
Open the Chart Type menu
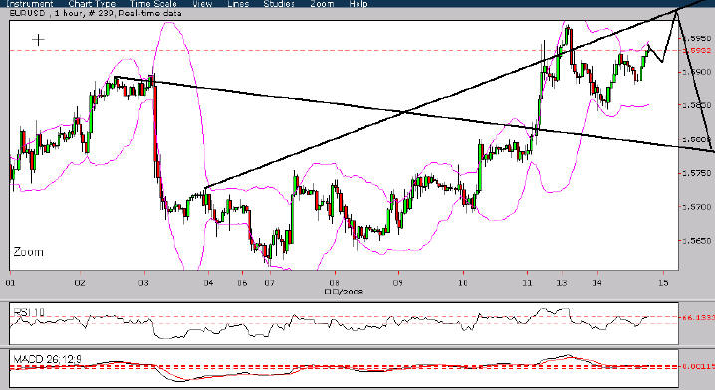coord(92,4)
